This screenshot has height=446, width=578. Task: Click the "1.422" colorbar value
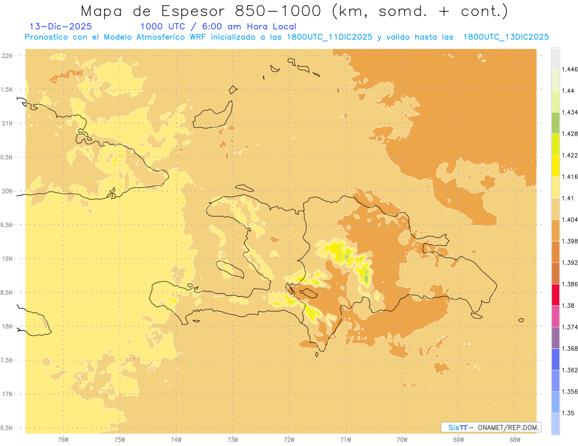[570, 155]
